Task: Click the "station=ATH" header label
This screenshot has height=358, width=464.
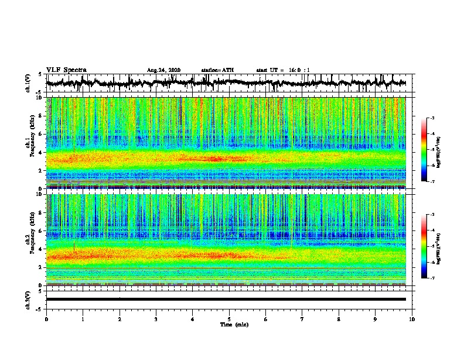Action: [217, 70]
